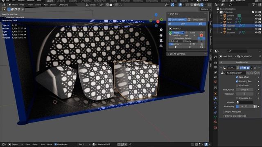The height and width of the screenshot is (147, 262).
Task: Open the LM Studio menu
Action: (x=63, y=5)
